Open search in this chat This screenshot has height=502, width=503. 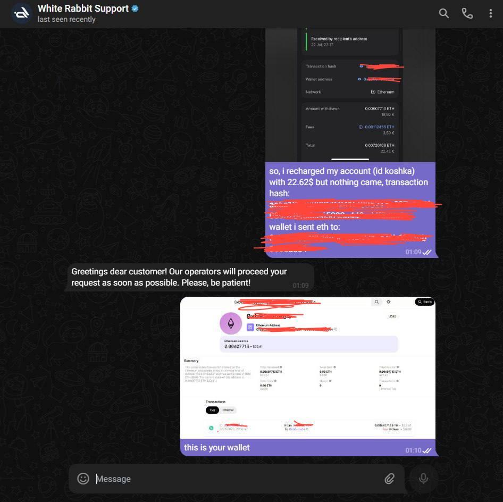(443, 14)
